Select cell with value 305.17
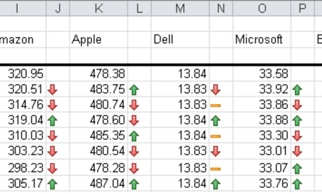Screen dimensions: 322x194 coord(23,183)
